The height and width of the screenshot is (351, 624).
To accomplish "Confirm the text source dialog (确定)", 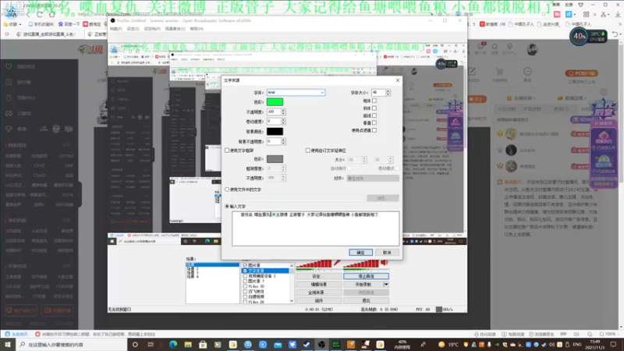I will click(360, 252).
